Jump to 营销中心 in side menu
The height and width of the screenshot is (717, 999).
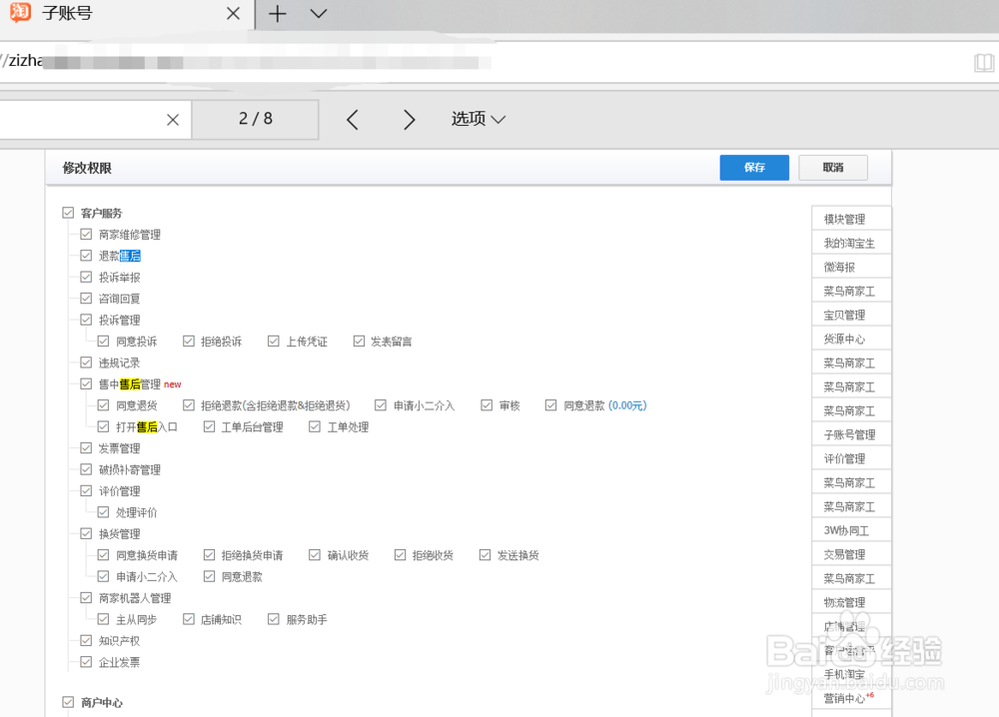pyautogui.click(x=851, y=698)
